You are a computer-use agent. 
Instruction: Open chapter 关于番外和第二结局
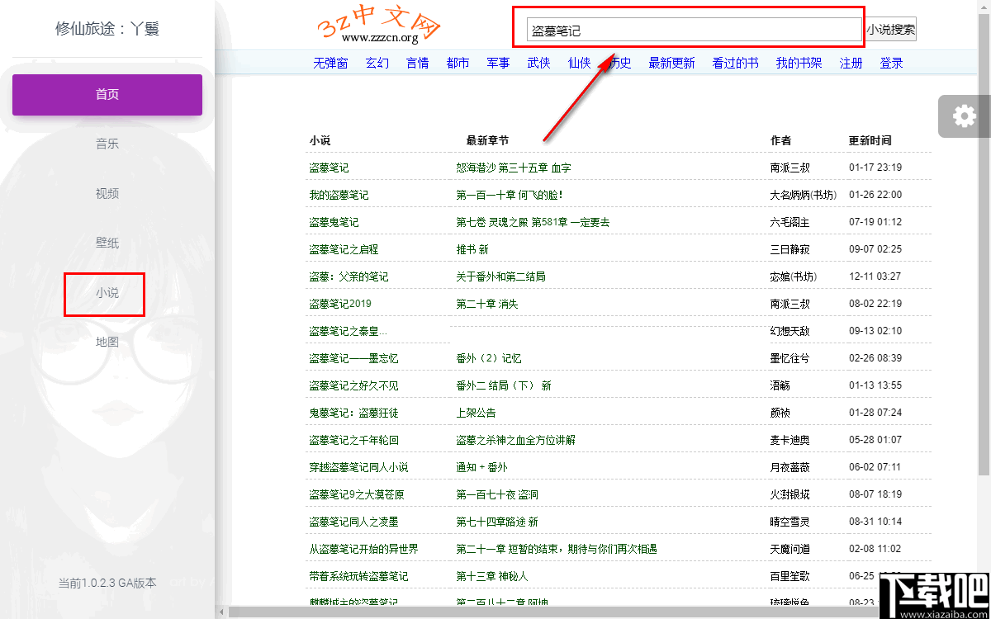point(501,276)
